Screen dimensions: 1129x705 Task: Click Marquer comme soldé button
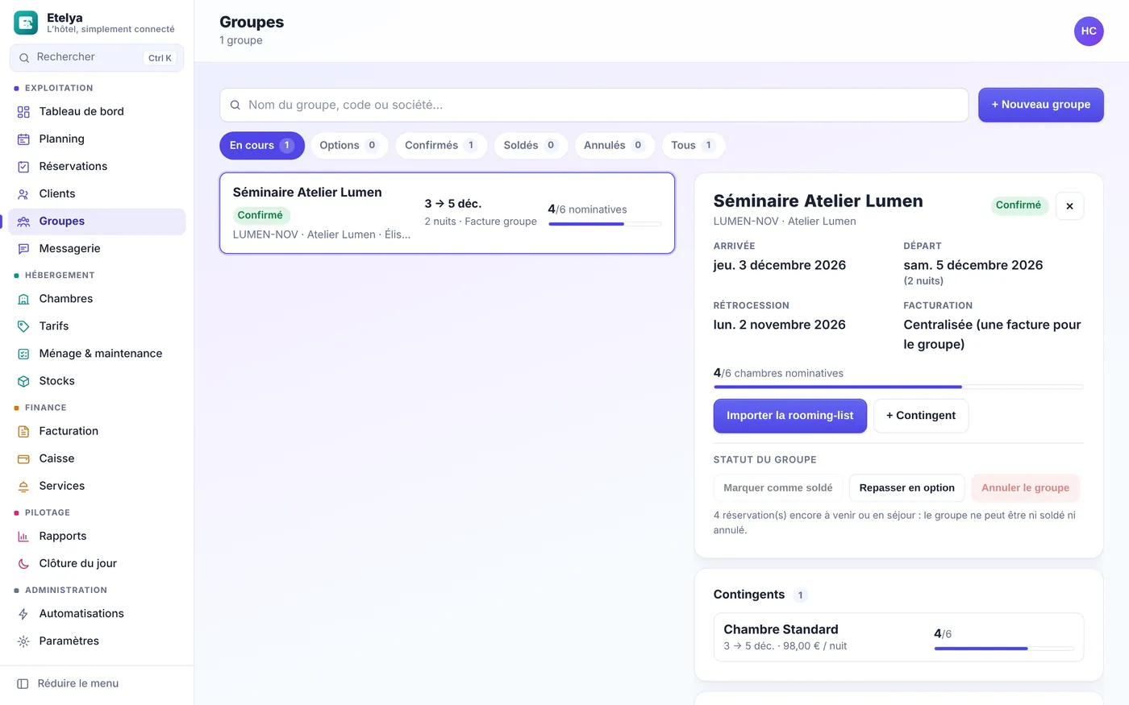778,488
